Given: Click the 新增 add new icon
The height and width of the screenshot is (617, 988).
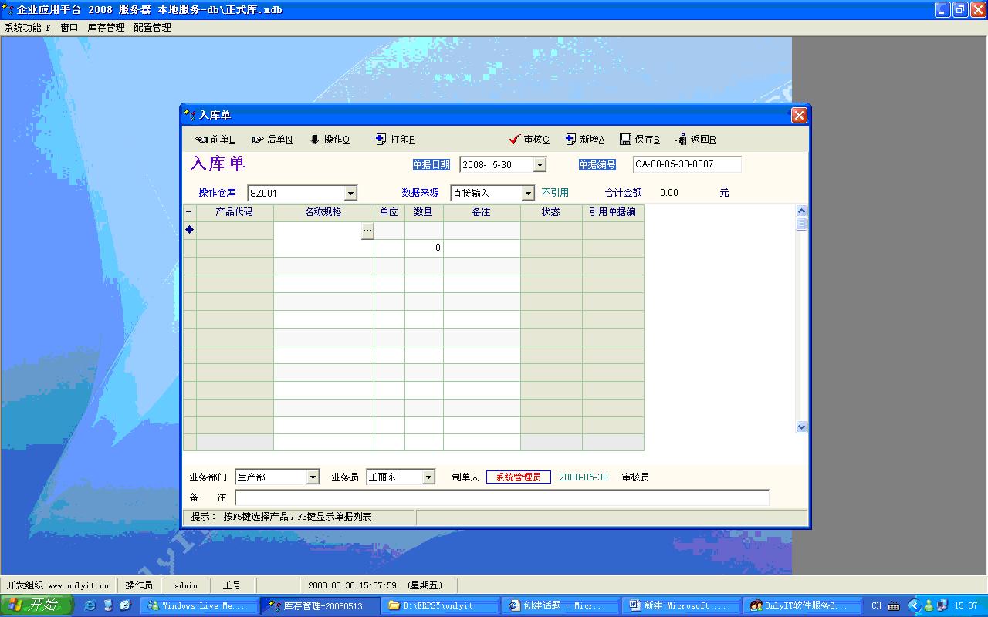Looking at the screenshot, I should 571,140.
